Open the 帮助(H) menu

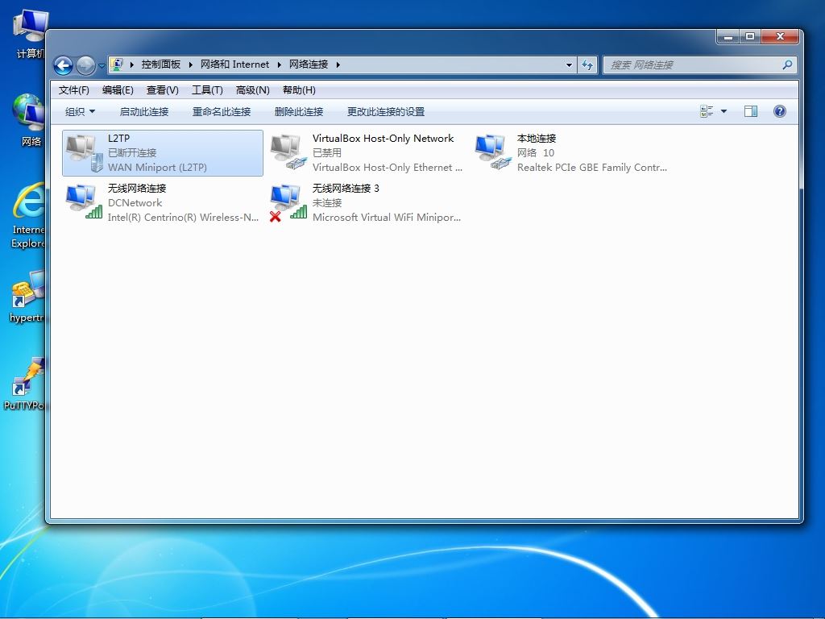click(299, 90)
